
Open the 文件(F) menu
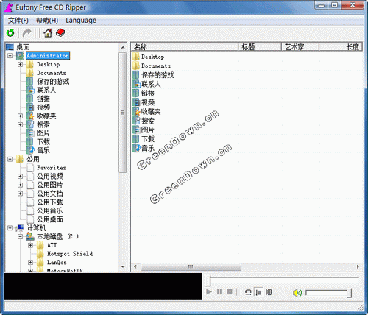[x=18, y=21]
